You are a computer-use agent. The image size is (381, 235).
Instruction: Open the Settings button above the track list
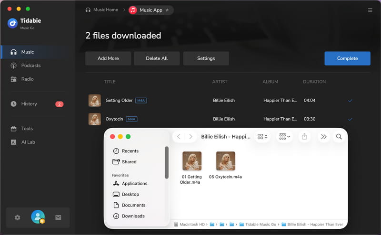coord(206,58)
